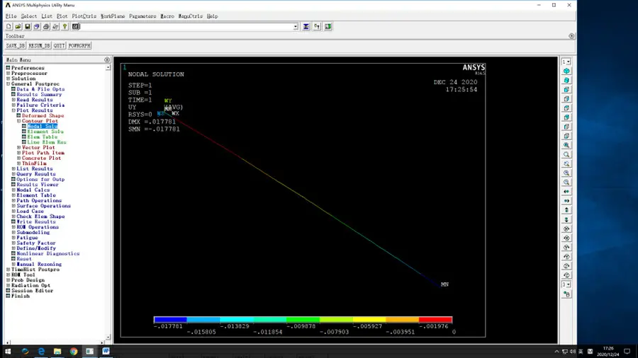Click Main Menu scroll down arrow
Screen dimensions: 638x358
click(108, 337)
